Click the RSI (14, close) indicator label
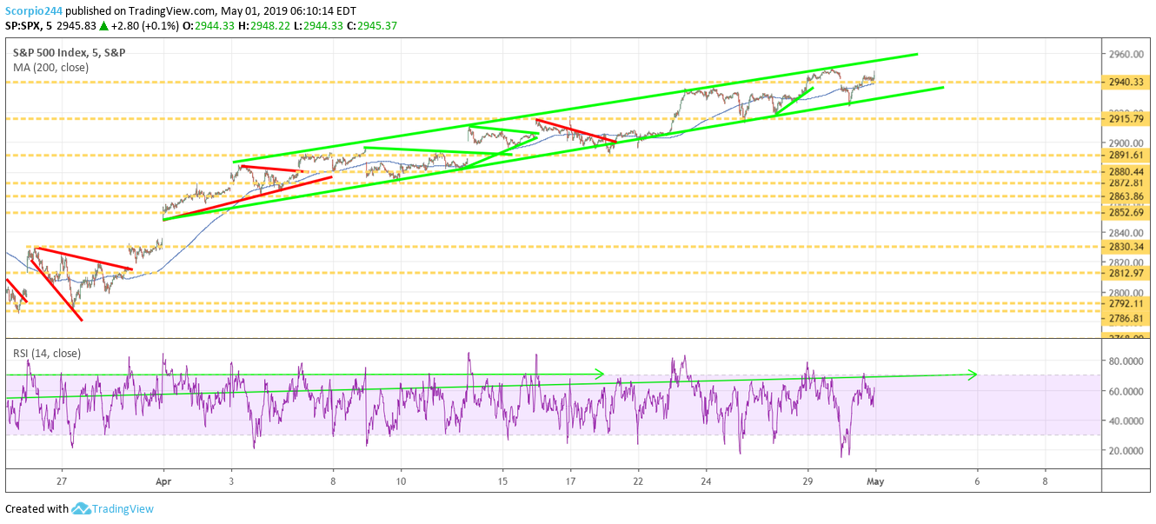The height and width of the screenshot is (524, 1156). 46,353
